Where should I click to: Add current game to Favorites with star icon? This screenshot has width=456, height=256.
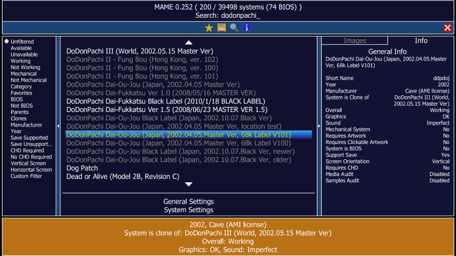209,27
